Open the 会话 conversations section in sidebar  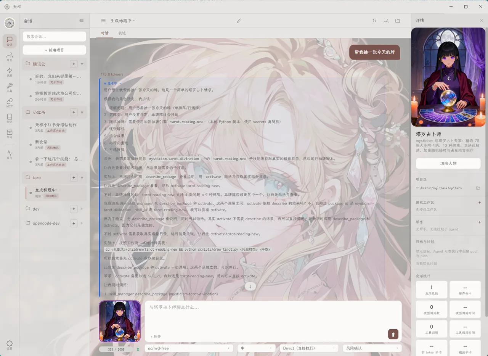tap(10, 41)
